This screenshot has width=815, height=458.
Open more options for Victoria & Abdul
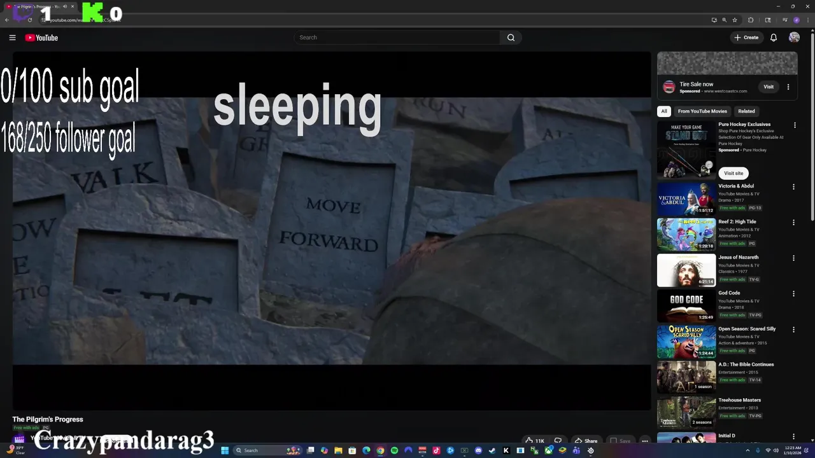794,187
